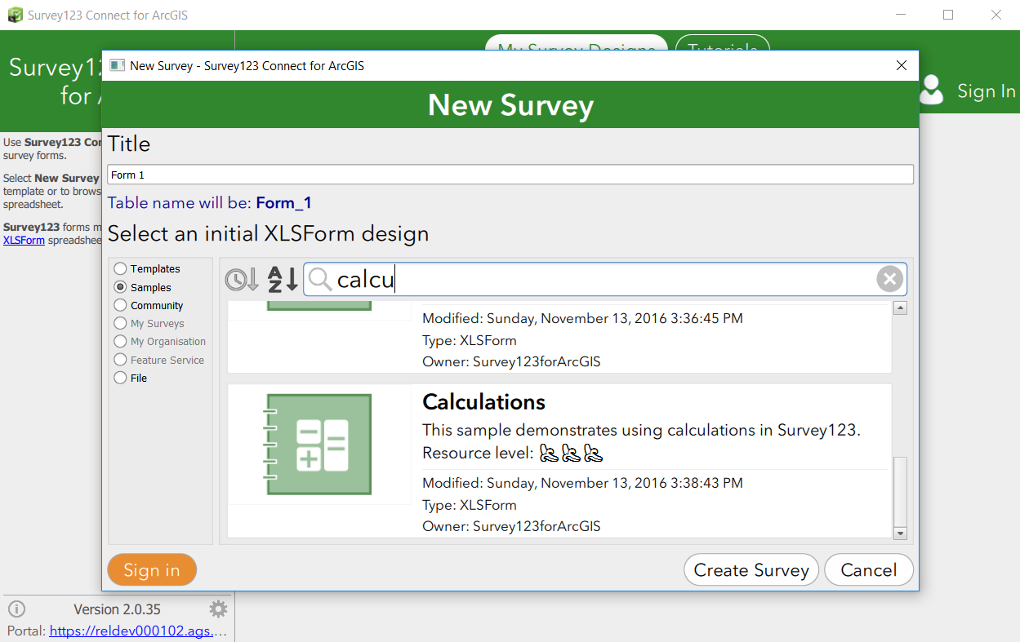This screenshot has height=642, width=1020.
Task: Sort samples by modified date
Action: pyautogui.click(x=242, y=280)
